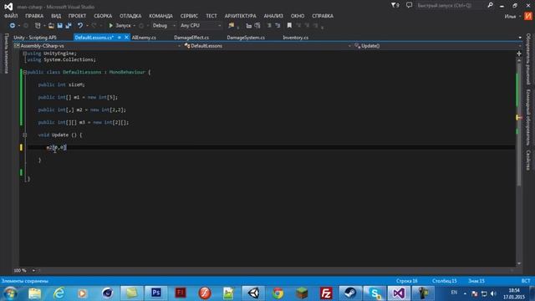Viewport: 535px width, 301px height.
Task: Open the document tabs overflow dropdown
Action: pos(520,38)
